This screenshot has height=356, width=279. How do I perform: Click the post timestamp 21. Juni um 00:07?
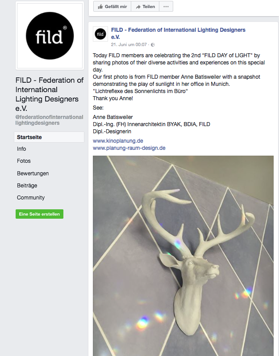[x=129, y=45]
